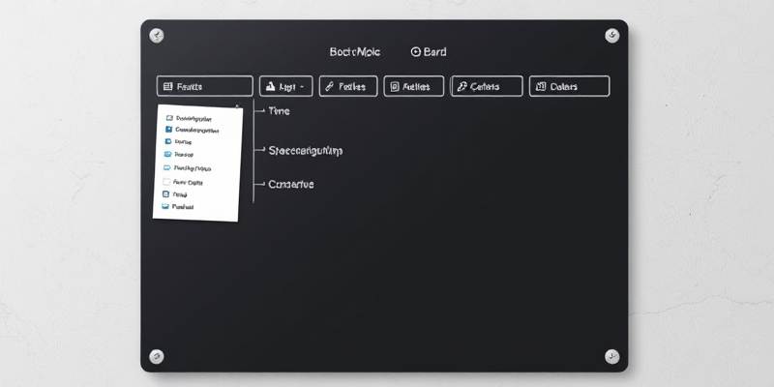This screenshot has height=387, width=774.
Task: Select the third entry in the white list
Action: tap(183, 142)
